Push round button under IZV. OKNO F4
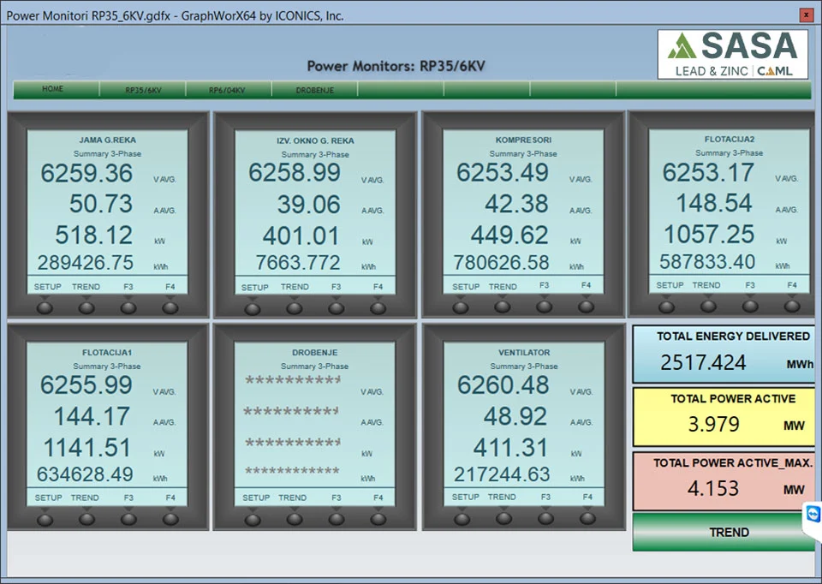 (x=378, y=308)
